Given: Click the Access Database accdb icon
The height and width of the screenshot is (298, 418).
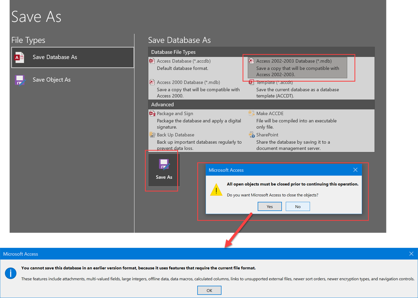Looking at the screenshot, I should pos(152,61).
